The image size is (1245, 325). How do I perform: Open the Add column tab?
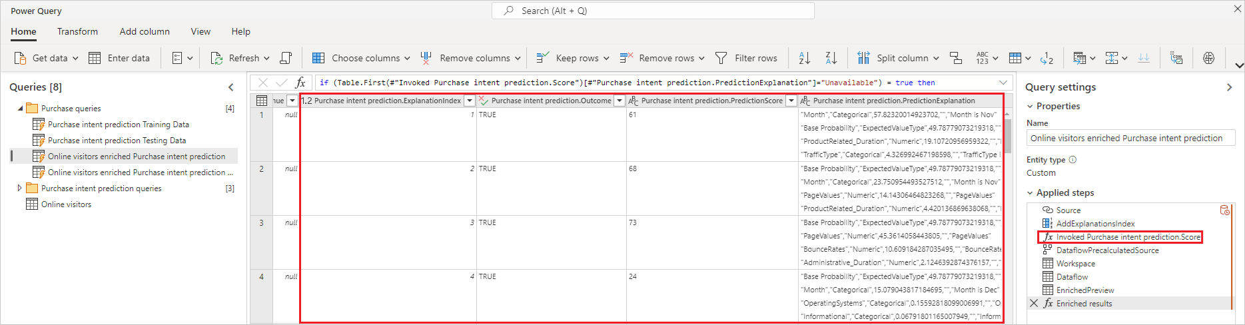145,31
